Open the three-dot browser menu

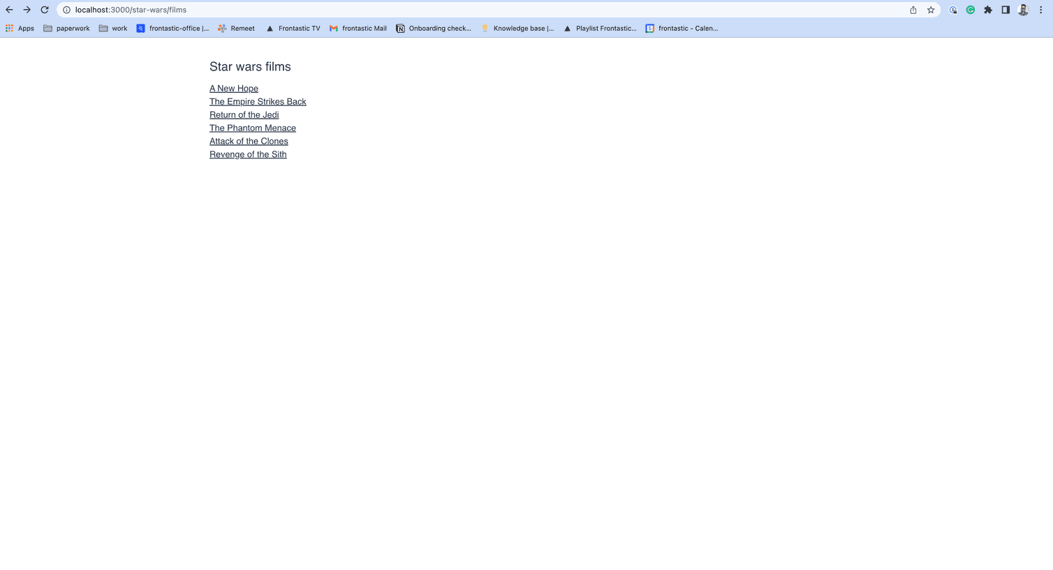pos(1041,10)
